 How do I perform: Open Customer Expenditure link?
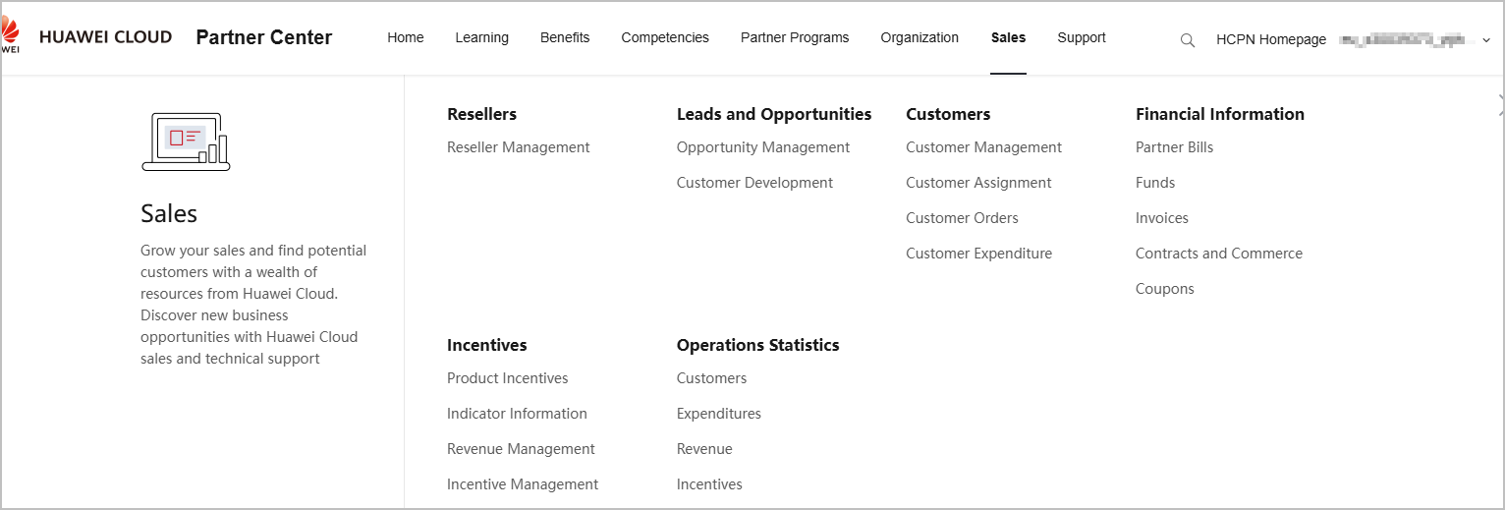[978, 254]
